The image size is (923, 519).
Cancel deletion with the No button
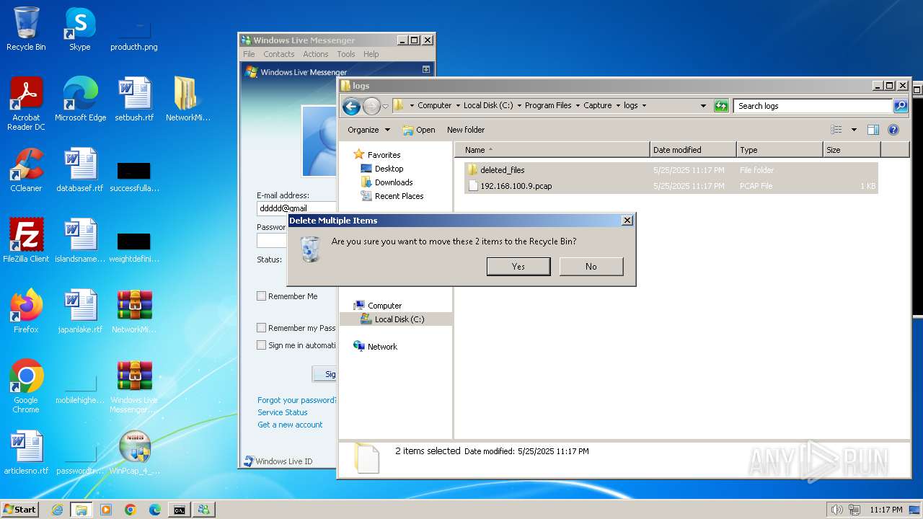click(591, 267)
